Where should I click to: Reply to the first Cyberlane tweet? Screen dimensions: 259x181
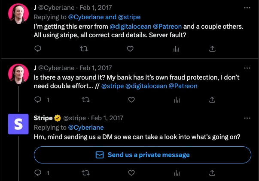37,49
